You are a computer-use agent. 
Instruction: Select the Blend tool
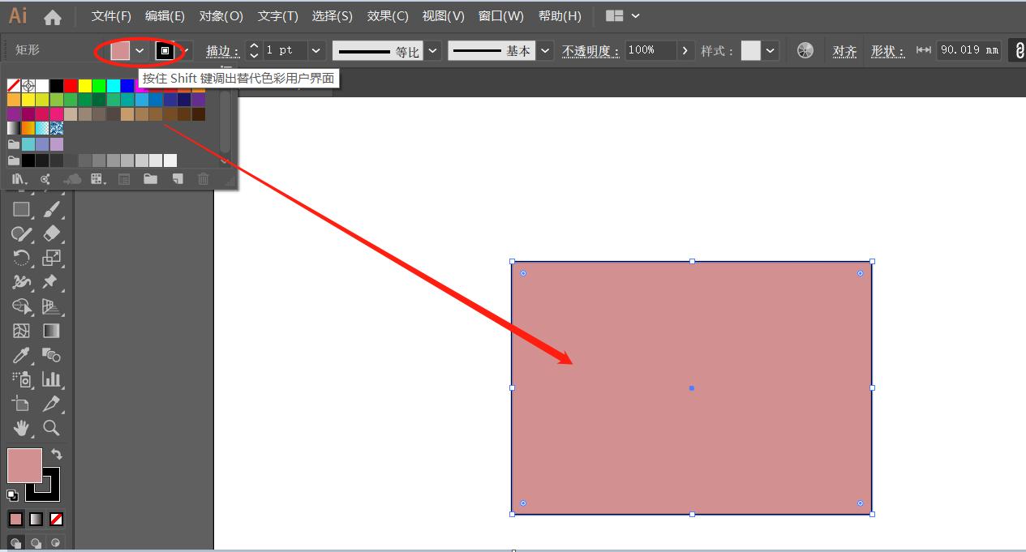[51, 355]
